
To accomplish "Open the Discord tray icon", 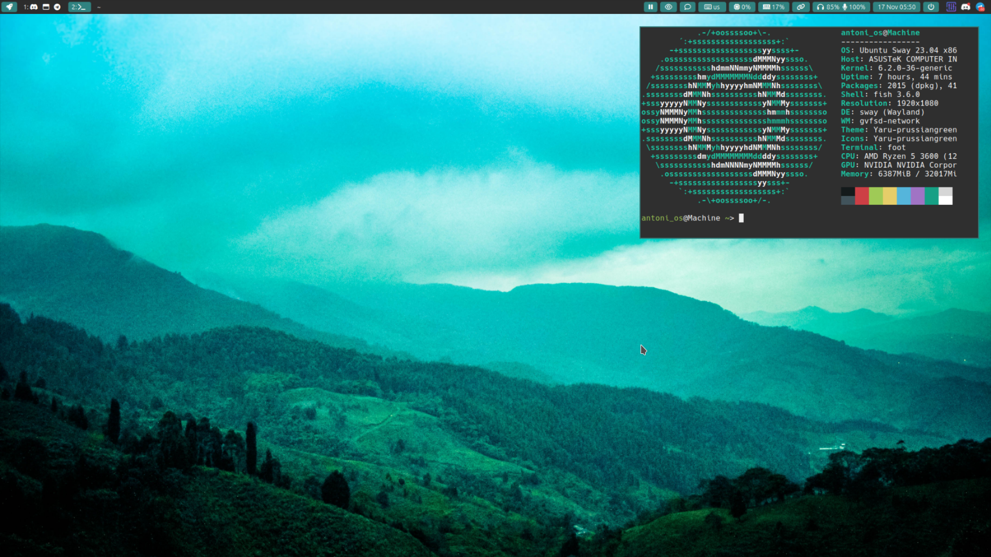I will (965, 7).
